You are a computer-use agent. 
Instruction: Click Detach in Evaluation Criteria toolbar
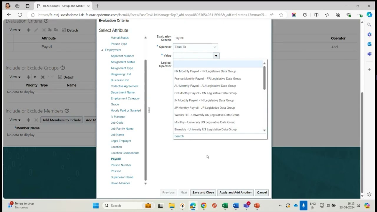70,30
